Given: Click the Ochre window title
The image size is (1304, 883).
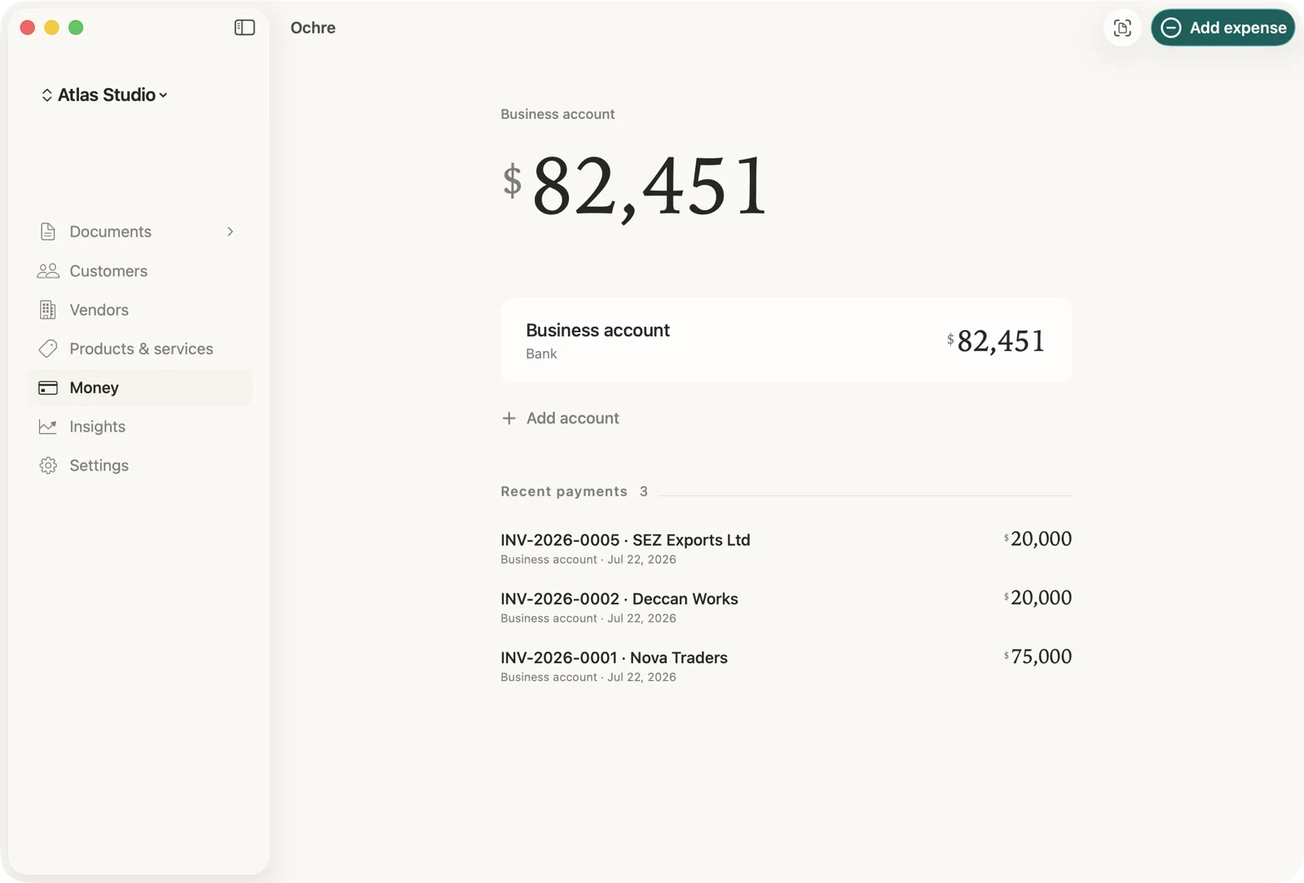Looking at the screenshot, I should click(x=313, y=28).
